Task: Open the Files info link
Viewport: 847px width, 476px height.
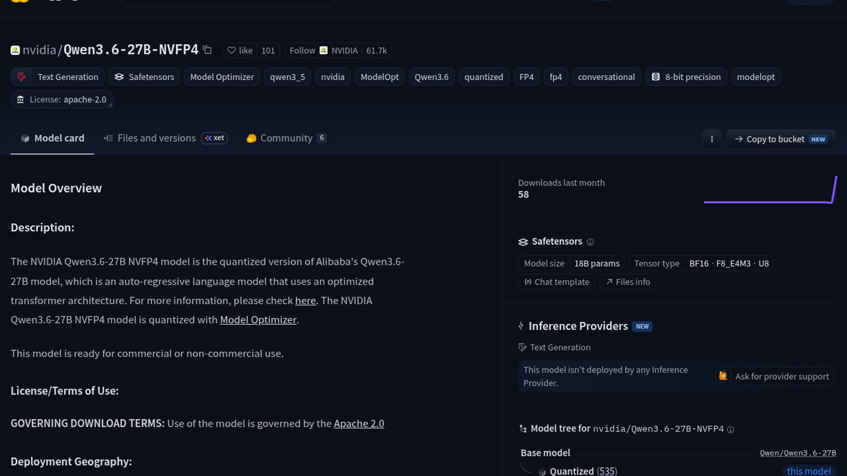Action: tap(628, 282)
